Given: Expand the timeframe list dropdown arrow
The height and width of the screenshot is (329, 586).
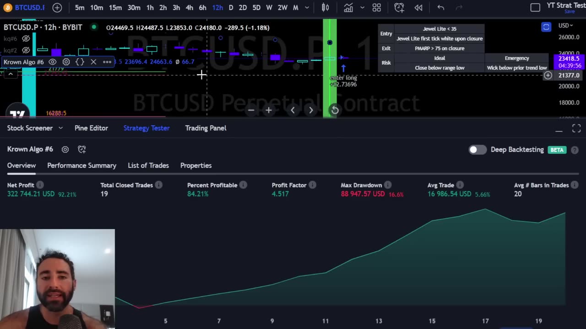Looking at the screenshot, I should click(307, 8).
